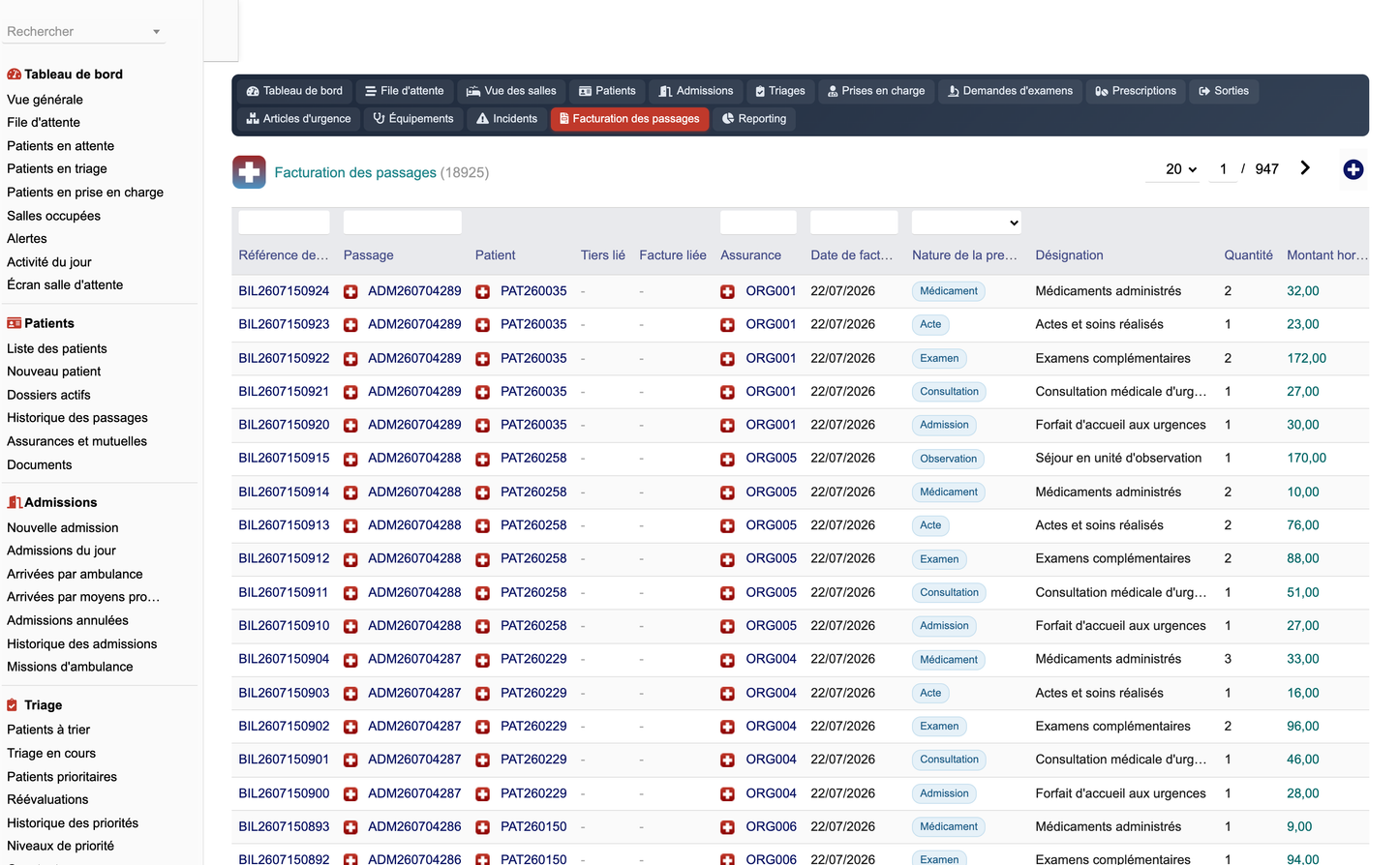1399x865 pixels.
Task: Click the Patients section icon in sidebar
Action: [14, 323]
